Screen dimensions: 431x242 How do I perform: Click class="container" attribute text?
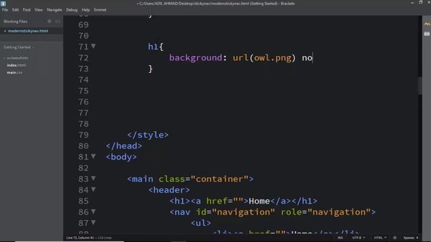coord(203,179)
